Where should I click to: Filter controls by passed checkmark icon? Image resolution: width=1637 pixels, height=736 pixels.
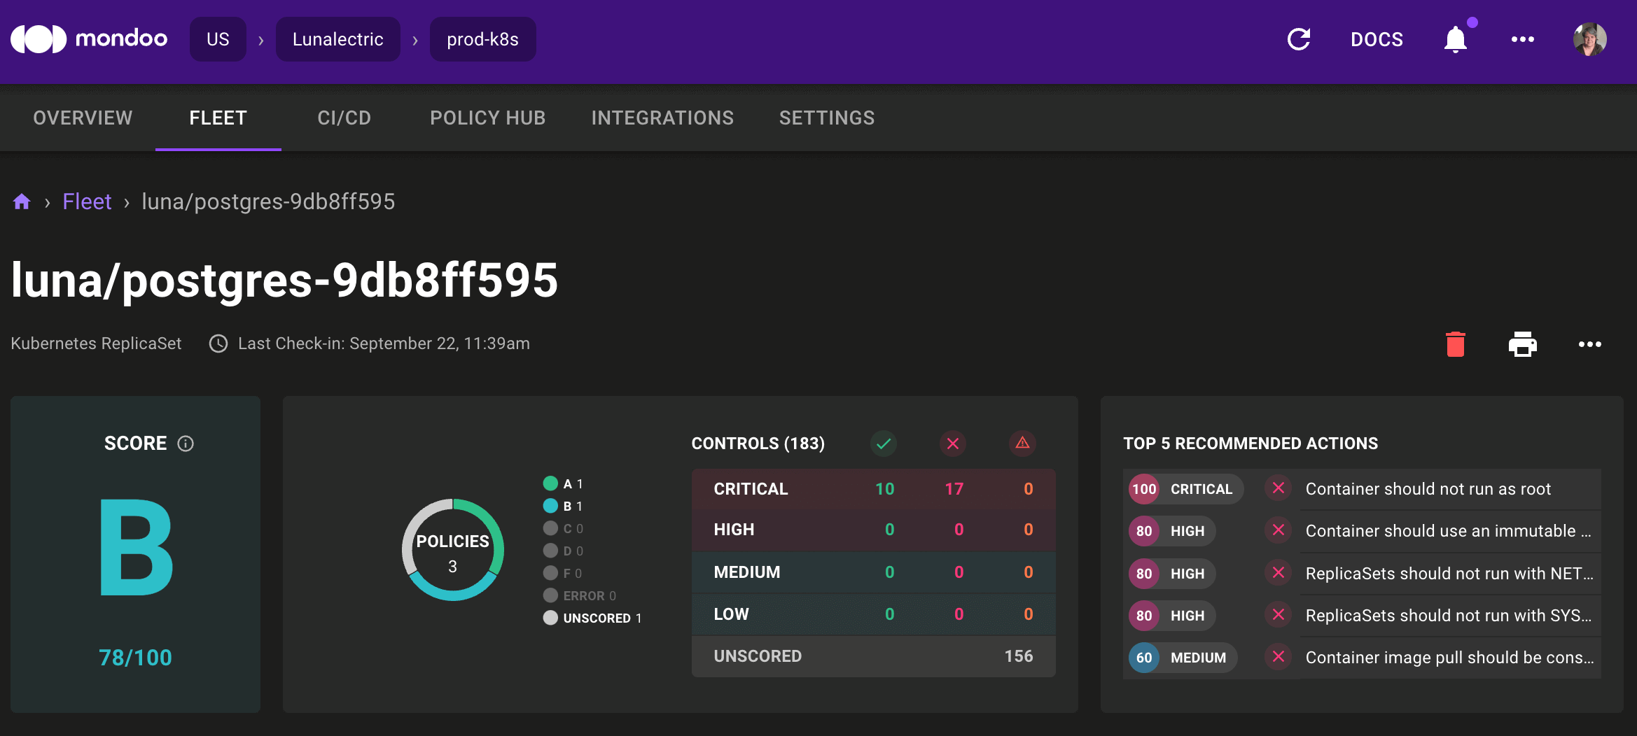click(x=884, y=444)
